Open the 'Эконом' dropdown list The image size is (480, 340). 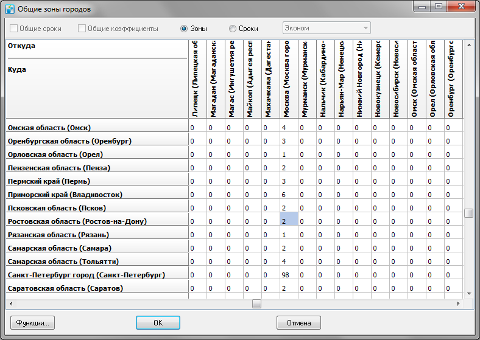tap(326, 28)
